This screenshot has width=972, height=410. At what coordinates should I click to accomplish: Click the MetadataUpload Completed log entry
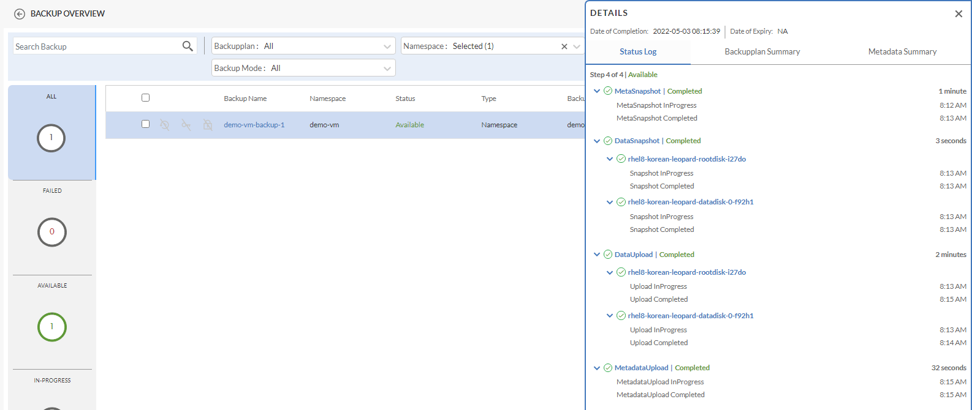(x=661, y=395)
